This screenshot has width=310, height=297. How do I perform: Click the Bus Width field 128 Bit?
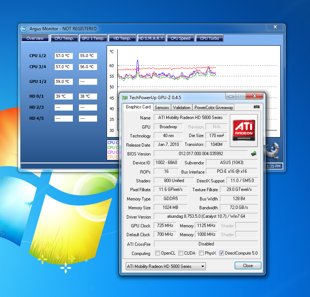(239, 199)
